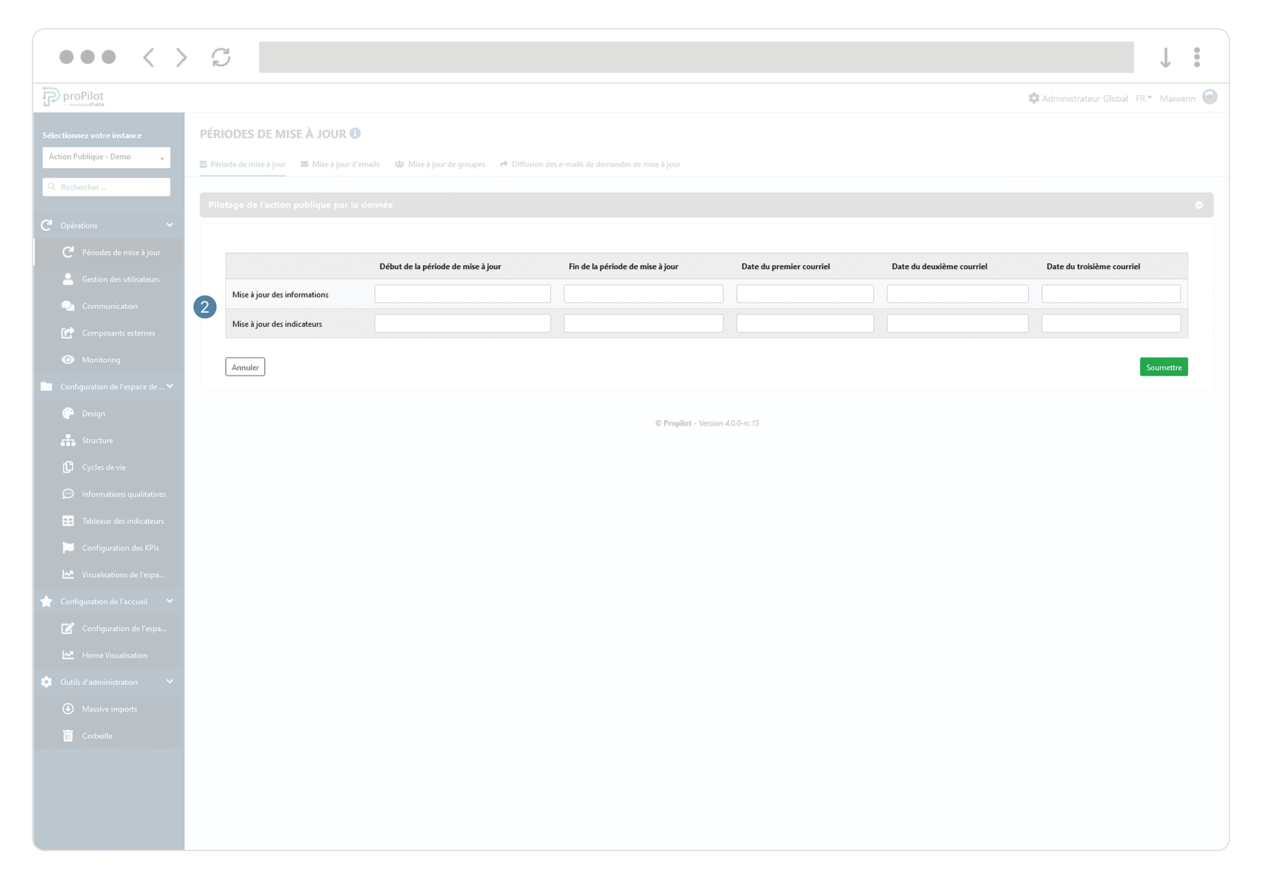Open the Corbeille trash icon
Screen dimensions: 1262x885
(x=68, y=736)
